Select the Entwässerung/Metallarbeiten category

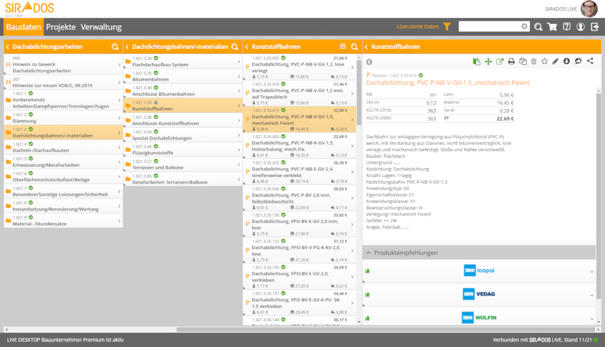point(63,162)
